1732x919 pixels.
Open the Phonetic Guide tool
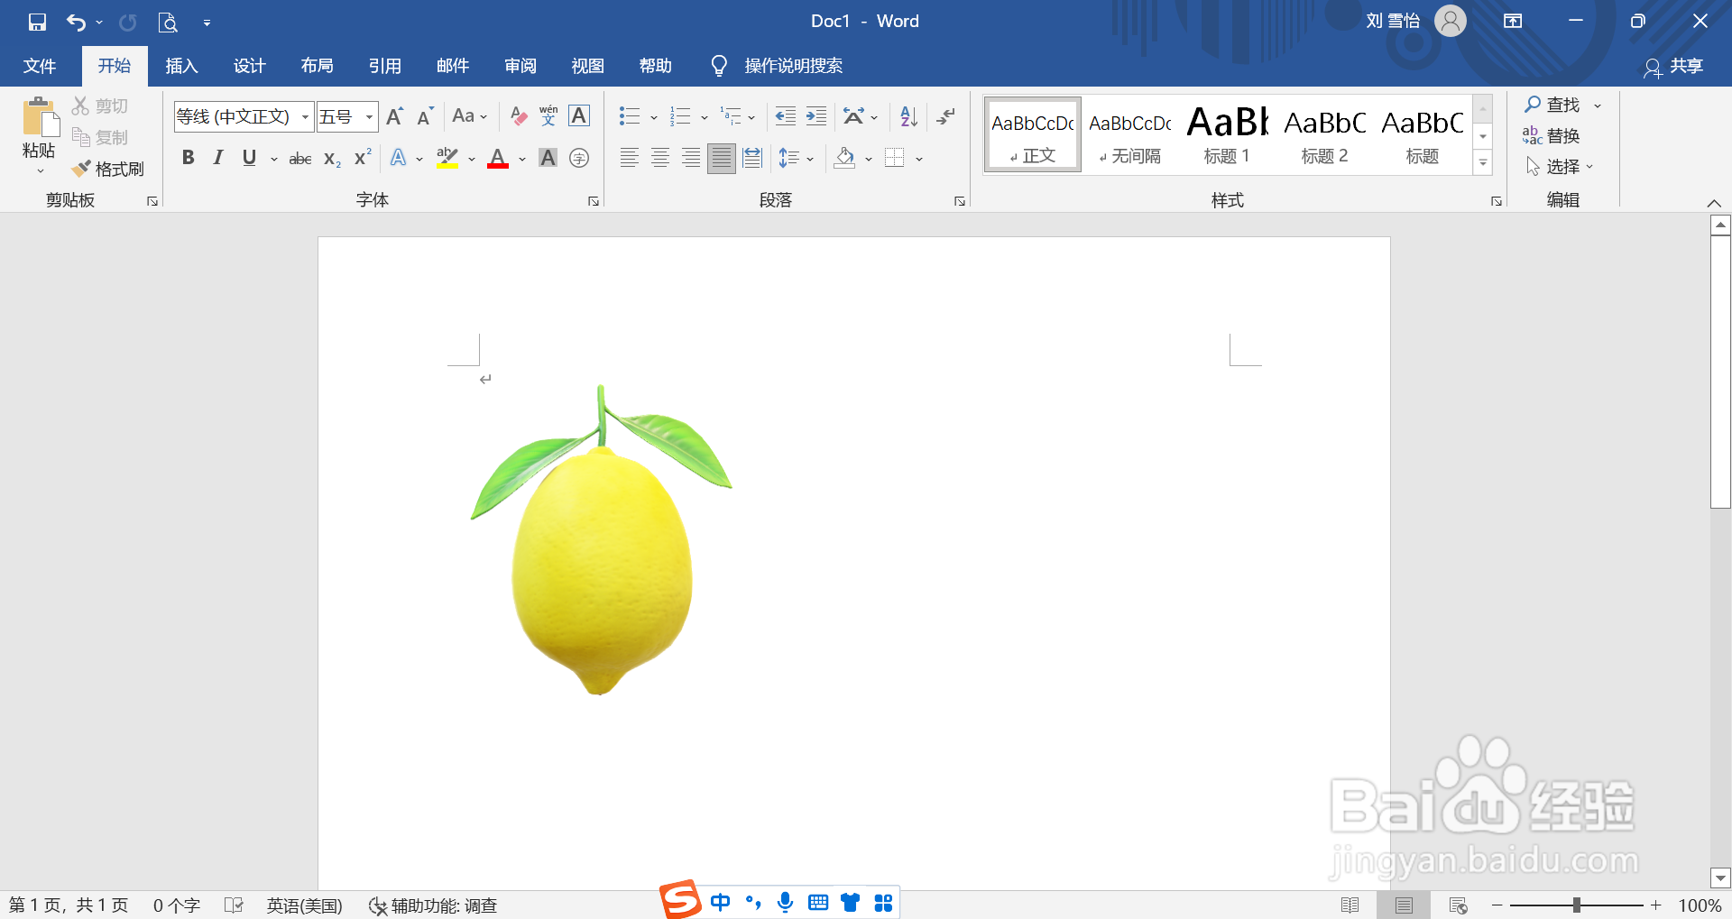click(548, 115)
